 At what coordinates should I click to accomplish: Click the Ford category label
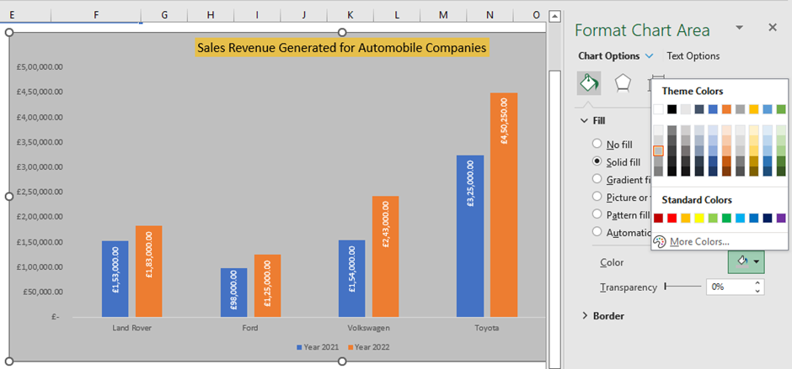[250, 328]
